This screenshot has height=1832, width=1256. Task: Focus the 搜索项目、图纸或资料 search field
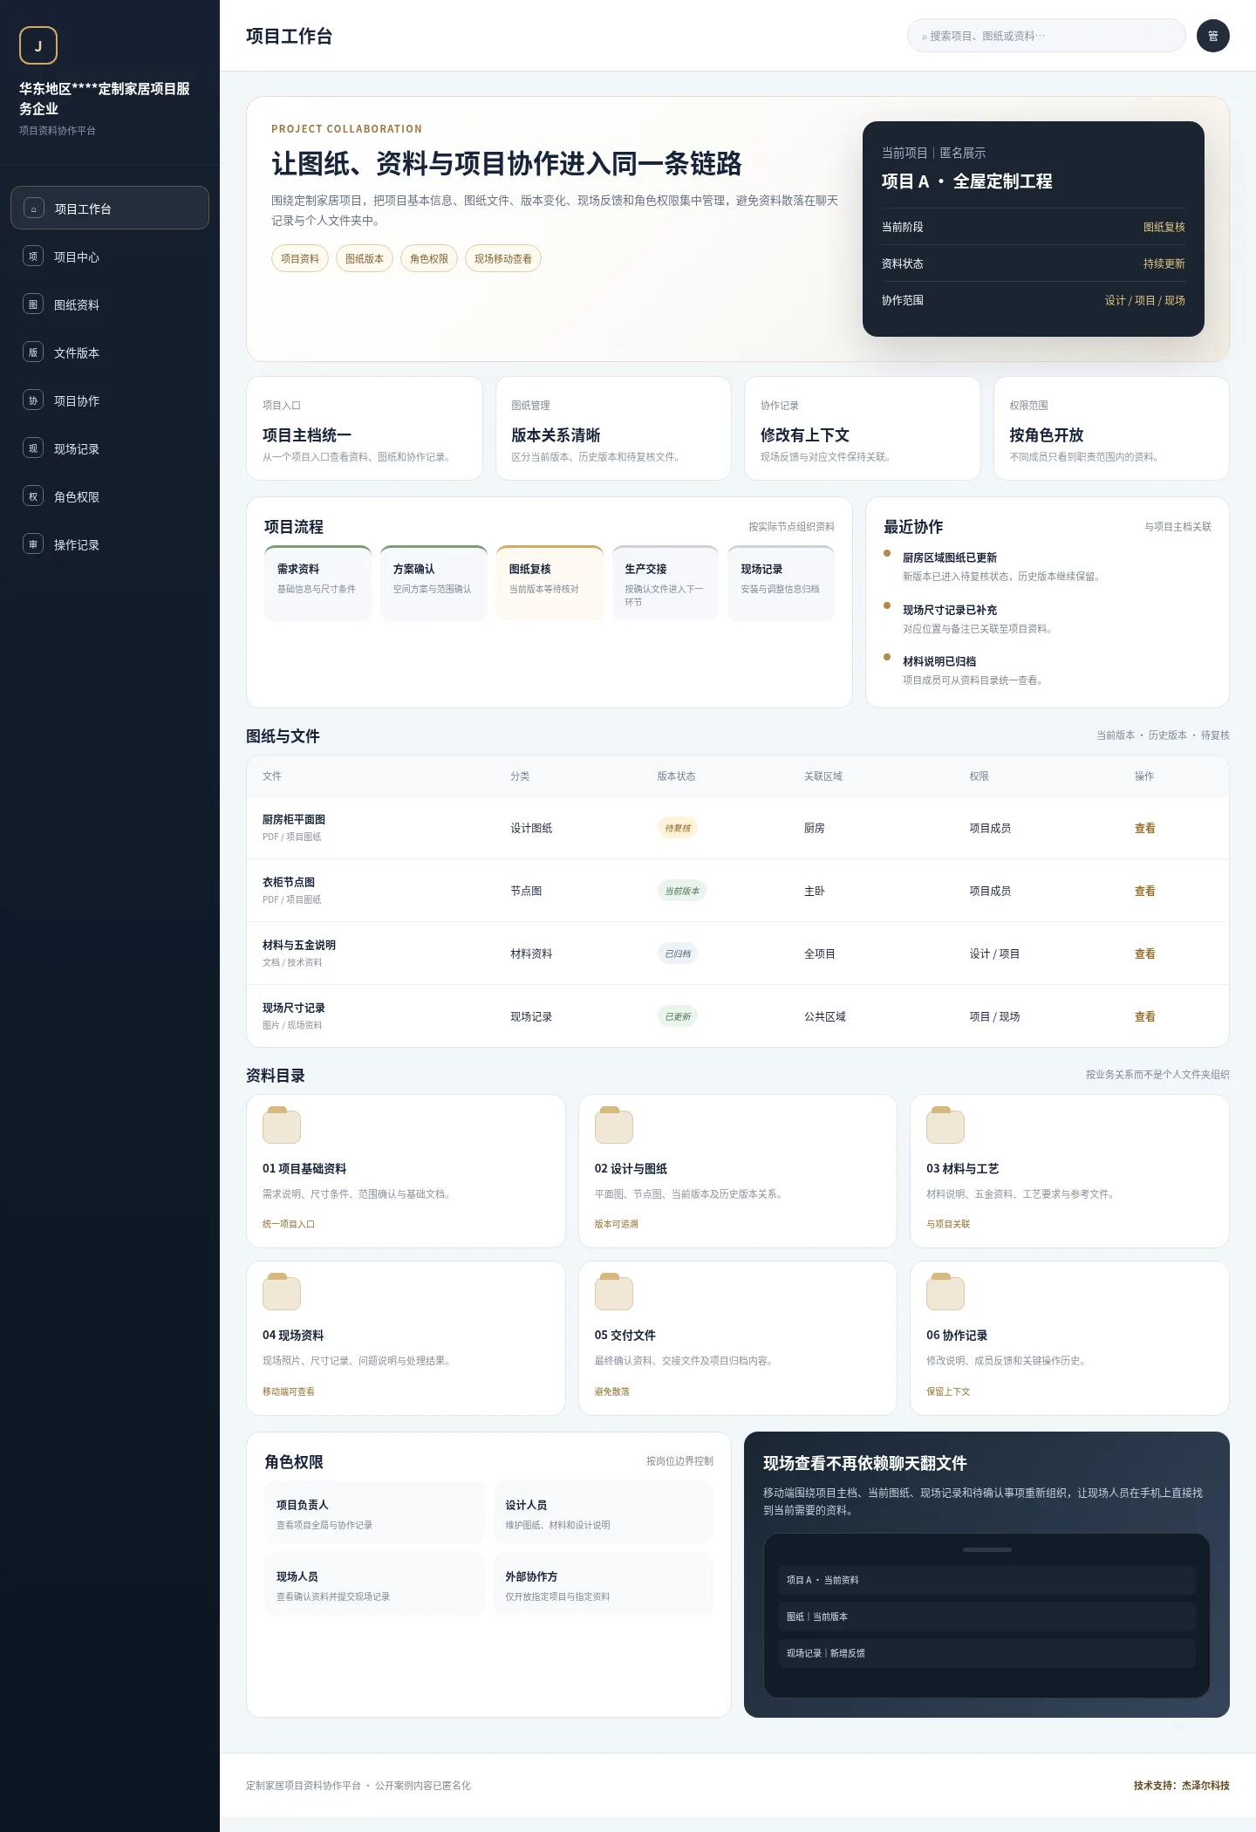point(1047,36)
